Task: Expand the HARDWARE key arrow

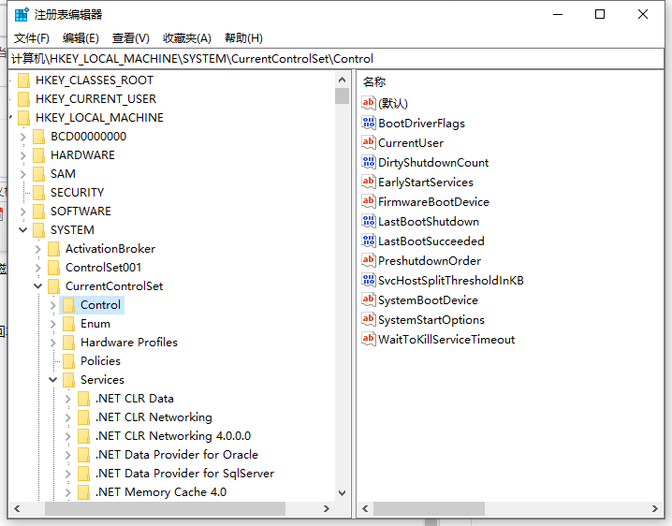Action: (22, 155)
